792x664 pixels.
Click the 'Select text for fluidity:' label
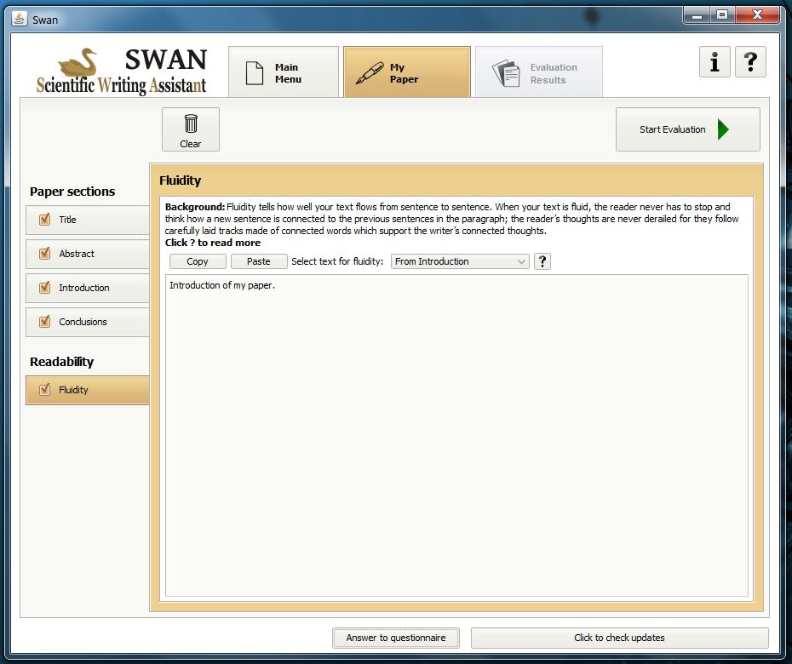[x=337, y=261]
